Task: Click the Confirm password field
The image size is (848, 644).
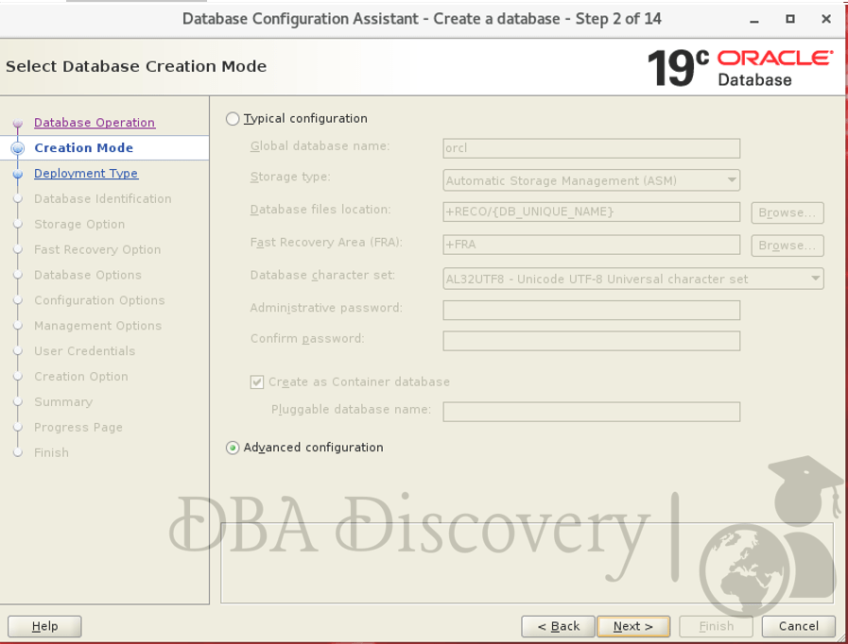Action: pos(591,341)
